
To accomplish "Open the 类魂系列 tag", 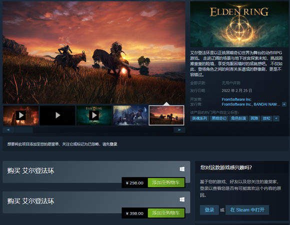I will point(199,118).
